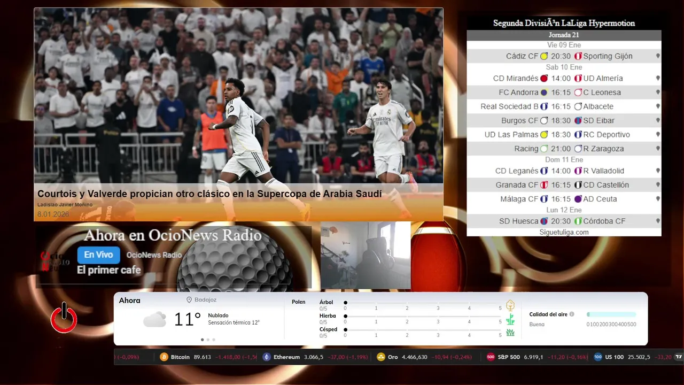Click the SD Eibar team name
The height and width of the screenshot is (385, 684).
598,121
